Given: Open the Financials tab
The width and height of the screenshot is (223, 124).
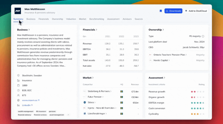Looking at the screenshot, I should click(x=44, y=19).
